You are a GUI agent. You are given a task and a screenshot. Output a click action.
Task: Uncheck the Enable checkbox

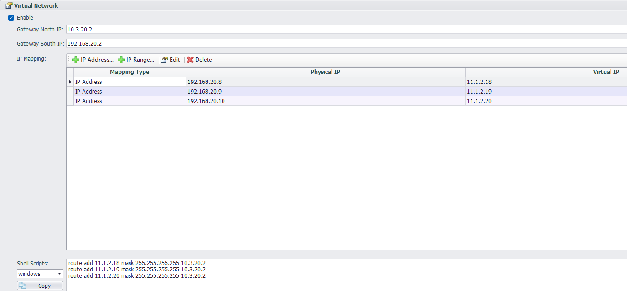click(11, 18)
